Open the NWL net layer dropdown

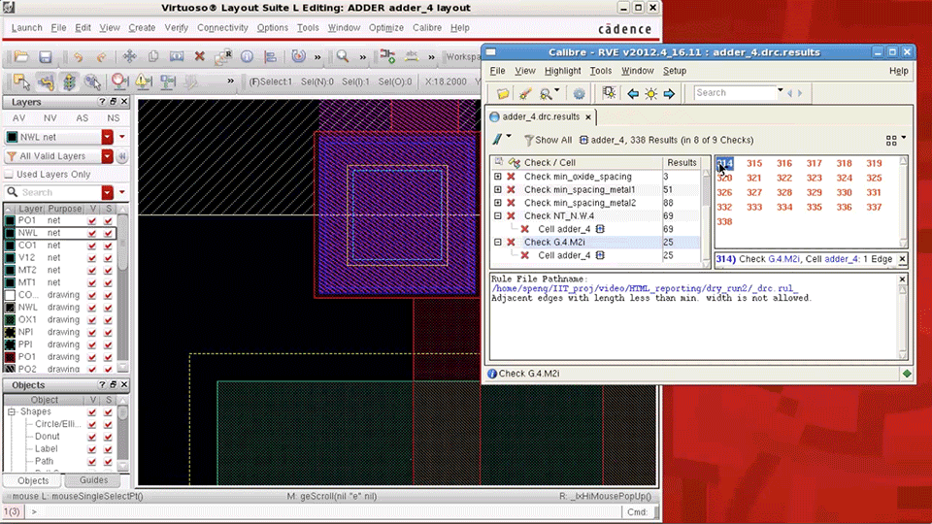pos(108,137)
